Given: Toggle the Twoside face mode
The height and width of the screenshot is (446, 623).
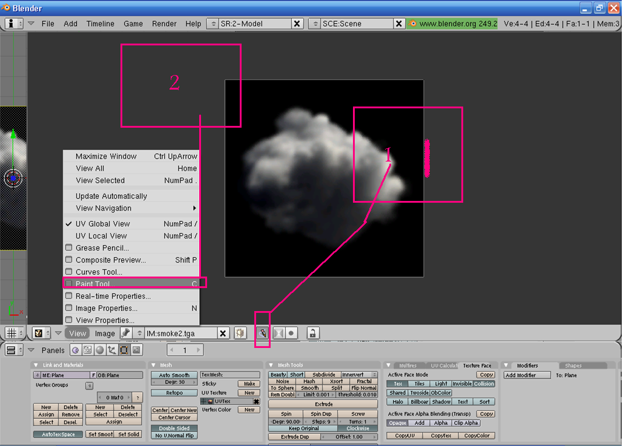Looking at the screenshot, I should tap(420, 393).
